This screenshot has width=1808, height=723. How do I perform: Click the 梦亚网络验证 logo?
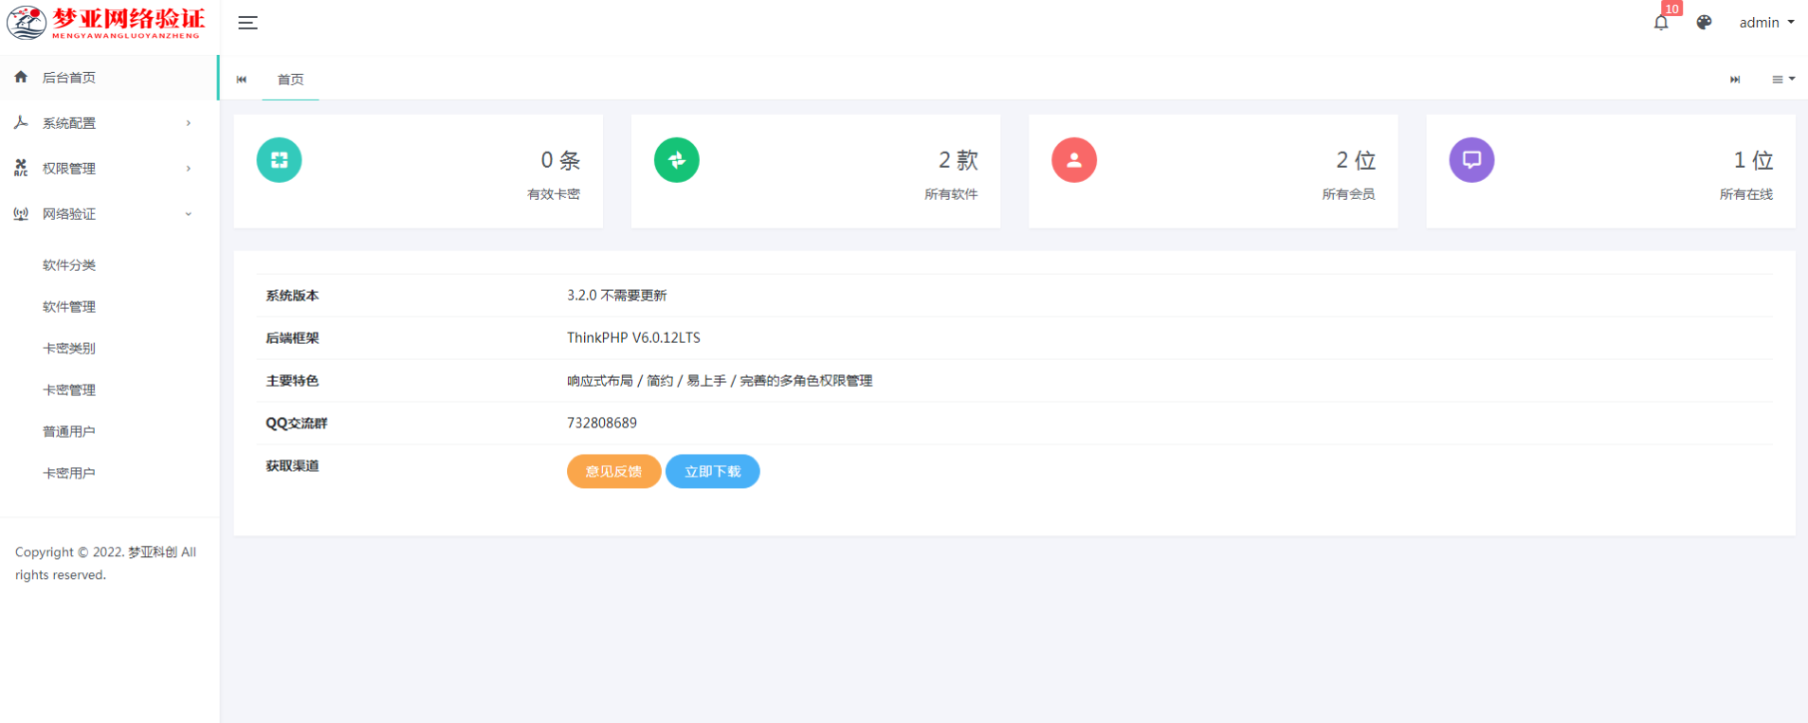point(106,23)
